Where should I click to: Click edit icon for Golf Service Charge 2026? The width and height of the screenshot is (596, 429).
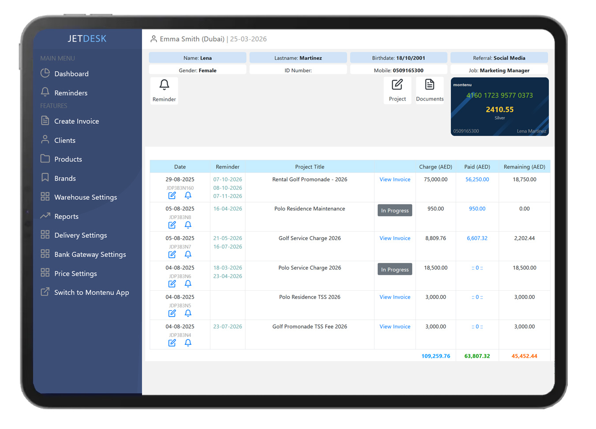pos(172,254)
